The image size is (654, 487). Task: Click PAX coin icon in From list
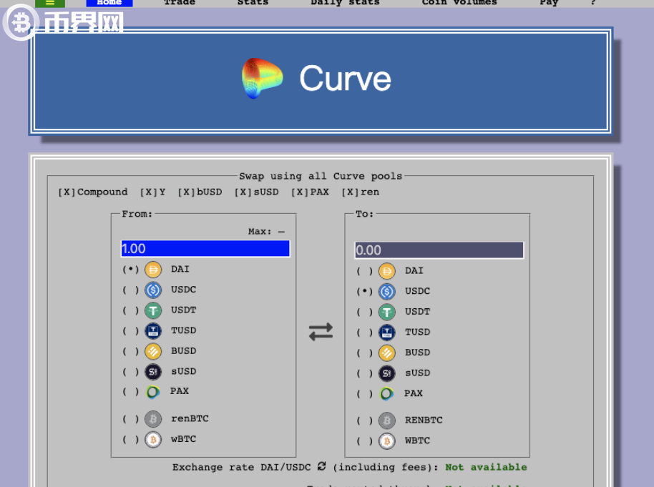pyautogui.click(x=153, y=392)
